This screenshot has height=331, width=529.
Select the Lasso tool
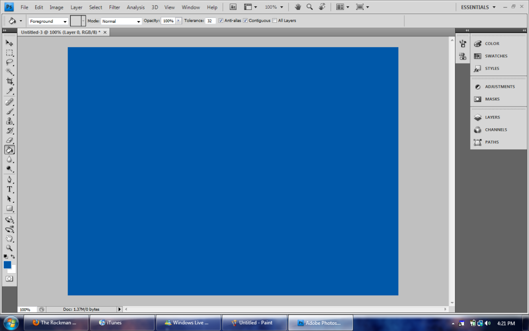(9, 62)
